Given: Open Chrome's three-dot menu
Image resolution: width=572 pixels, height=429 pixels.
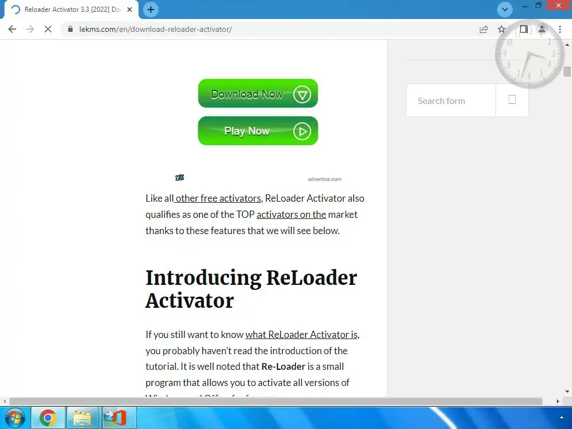Looking at the screenshot, I should point(560,29).
